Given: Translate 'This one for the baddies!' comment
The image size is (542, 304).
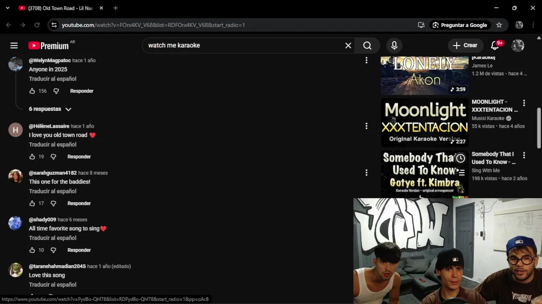Looking at the screenshot, I should [x=53, y=191].
